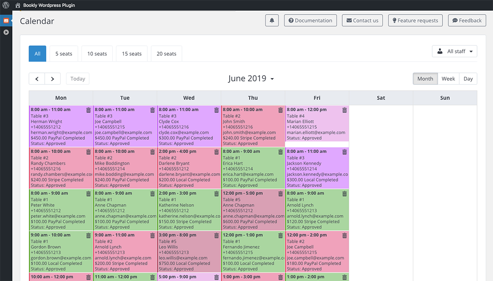This screenshot has width=493, height=281.
Task: Click the Sun column header
Action: point(445,98)
